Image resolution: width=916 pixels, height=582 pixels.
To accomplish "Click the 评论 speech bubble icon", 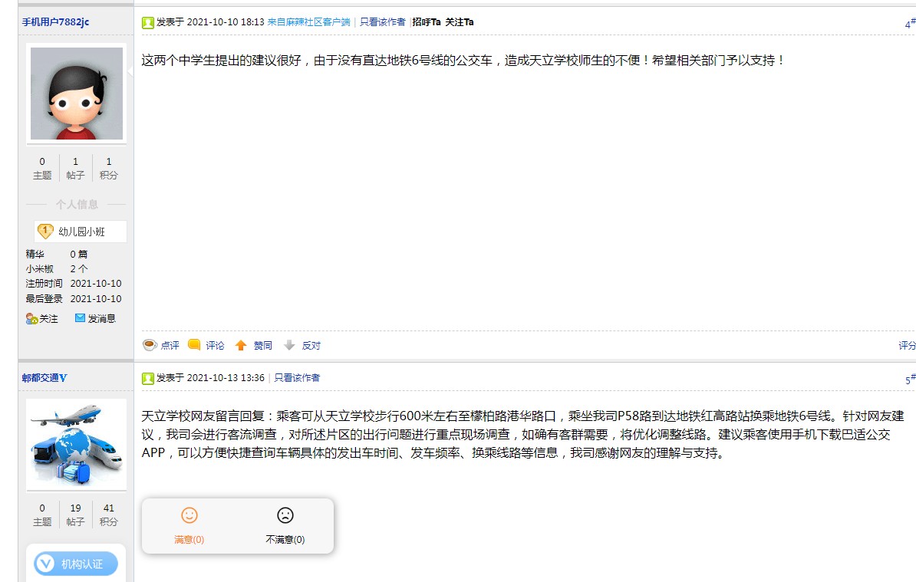I will pyautogui.click(x=194, y=345).
